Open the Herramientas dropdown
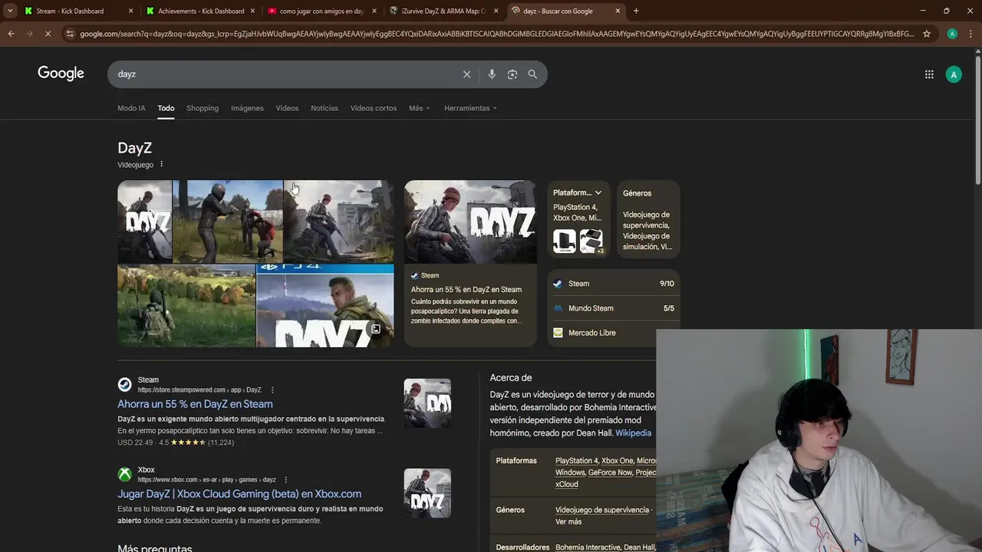 pos(470,108)
